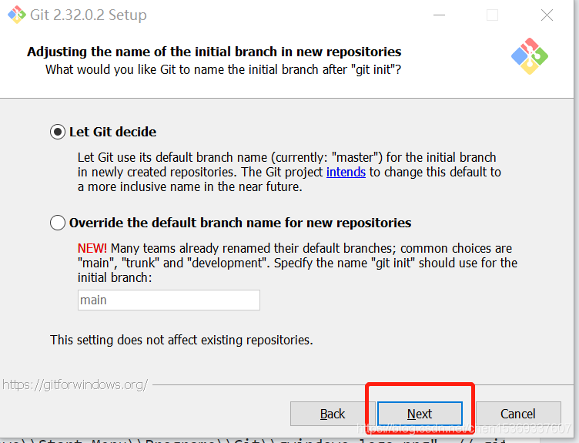579x443 pixels.
Task: Choose "Override the default branch name" radio option
Action: point(58,223)
